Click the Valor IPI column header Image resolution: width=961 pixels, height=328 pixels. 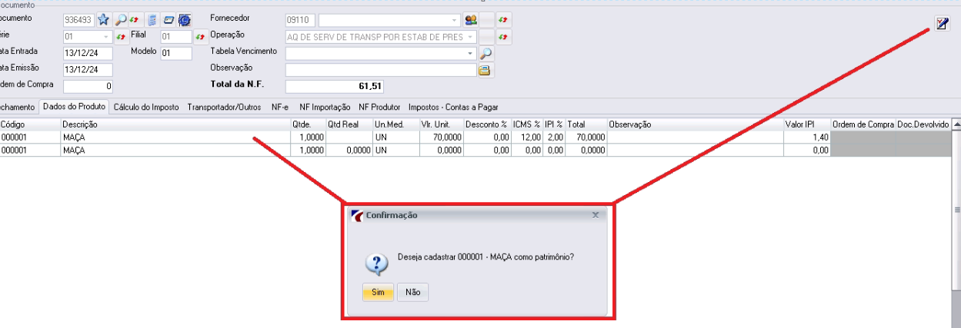click(807, 124)
